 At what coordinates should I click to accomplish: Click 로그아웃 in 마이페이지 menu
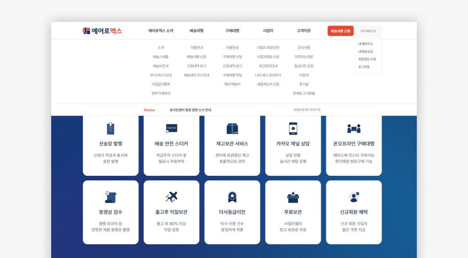(364, 67)
